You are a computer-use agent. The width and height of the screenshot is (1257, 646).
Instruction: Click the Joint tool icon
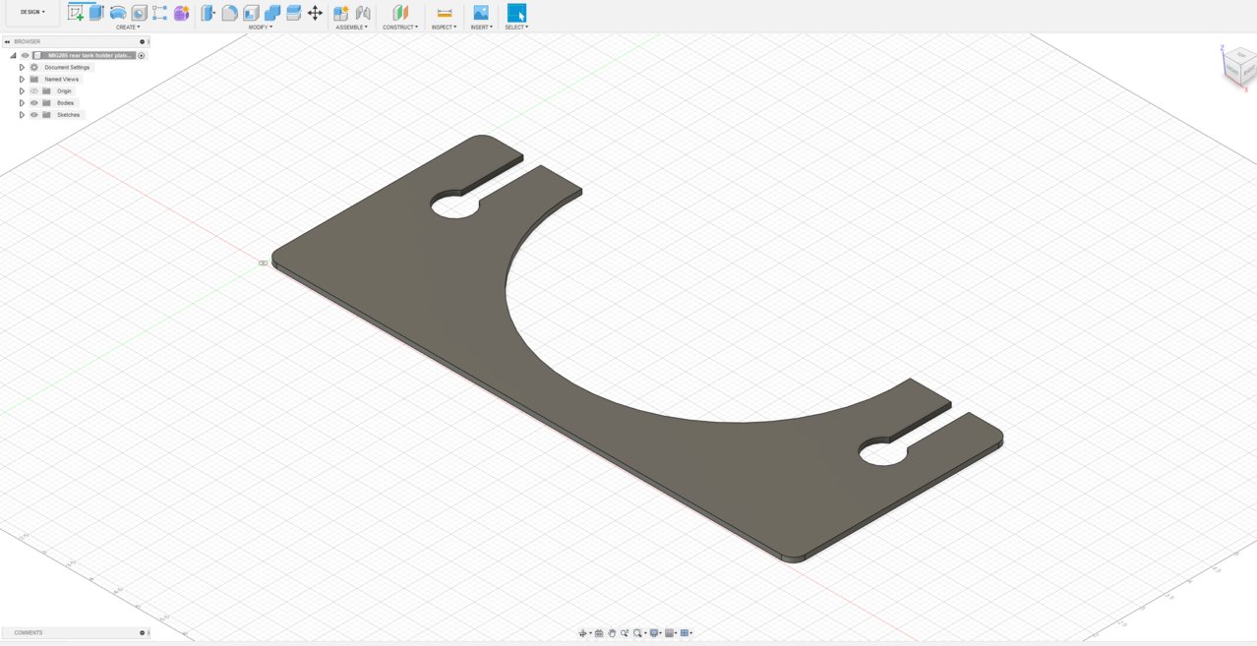point(363,13)
